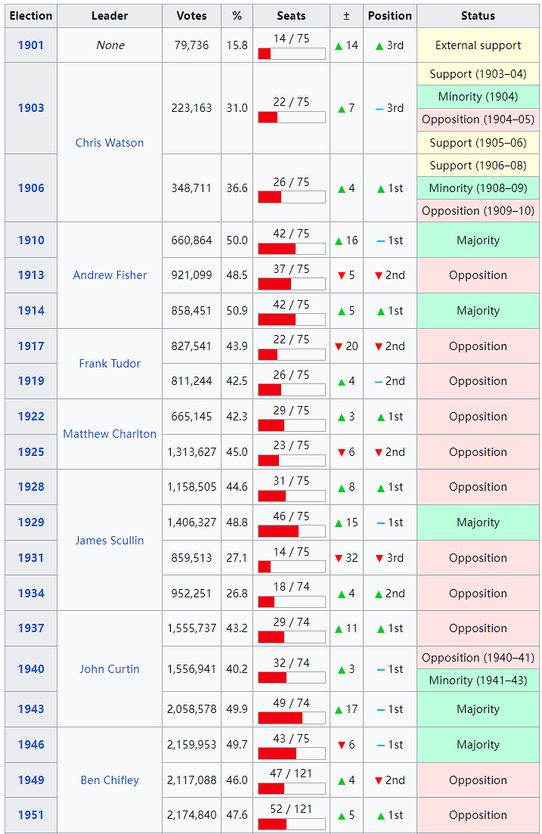This screenshot has width=542, height=834.
Task: Click the votes value 1,313,627
Action: coord(191,452)
